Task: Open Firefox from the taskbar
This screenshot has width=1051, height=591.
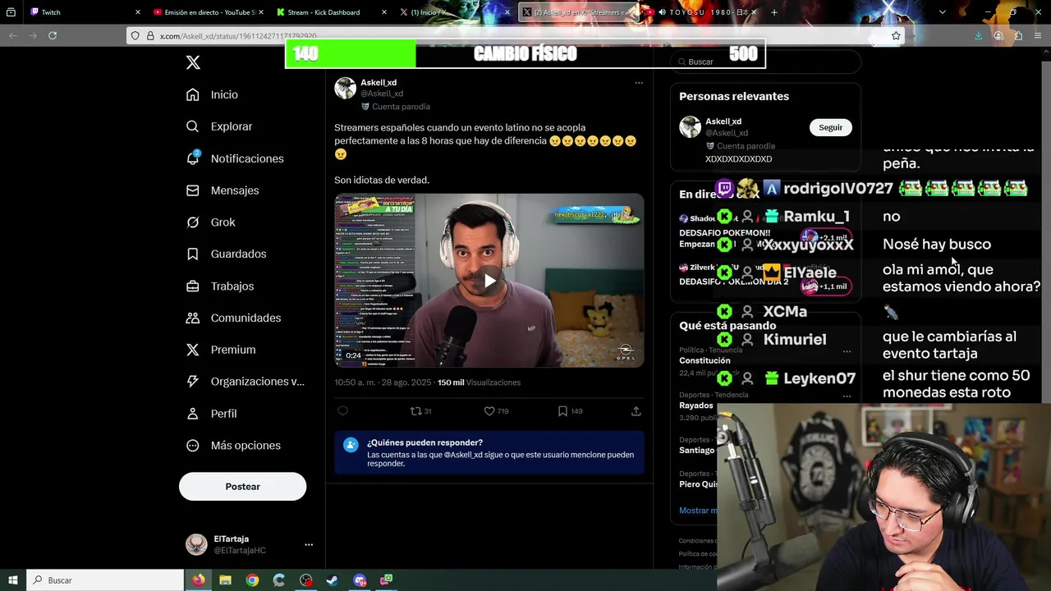Action: point(199,580)
